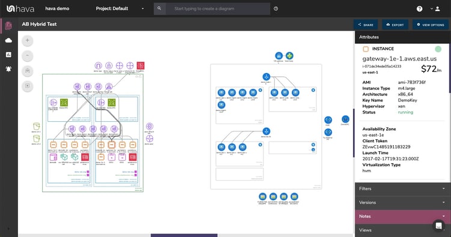
Task: Click the share icon on Share button
Action: coord(360,25)
